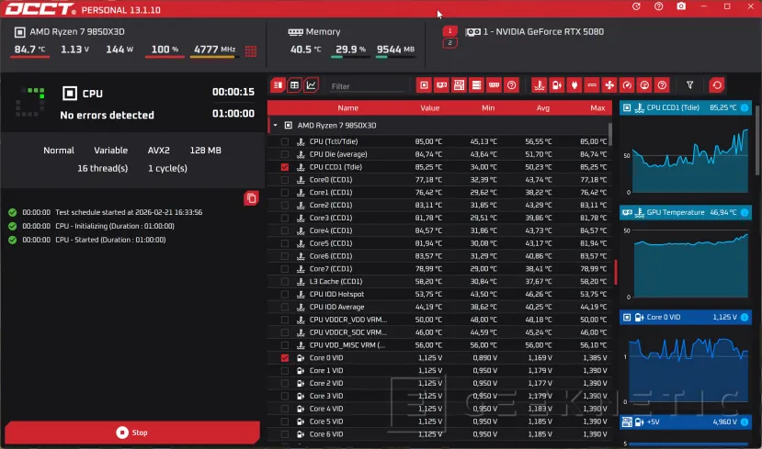Sort the table by the Max column
The height and width of the screenshot is (449, 762).
tap(597, 107)
